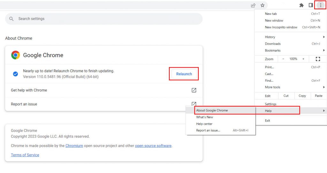Screen dimensions: 327x173
Task: Click into the Search settings field
Action: 104,19
